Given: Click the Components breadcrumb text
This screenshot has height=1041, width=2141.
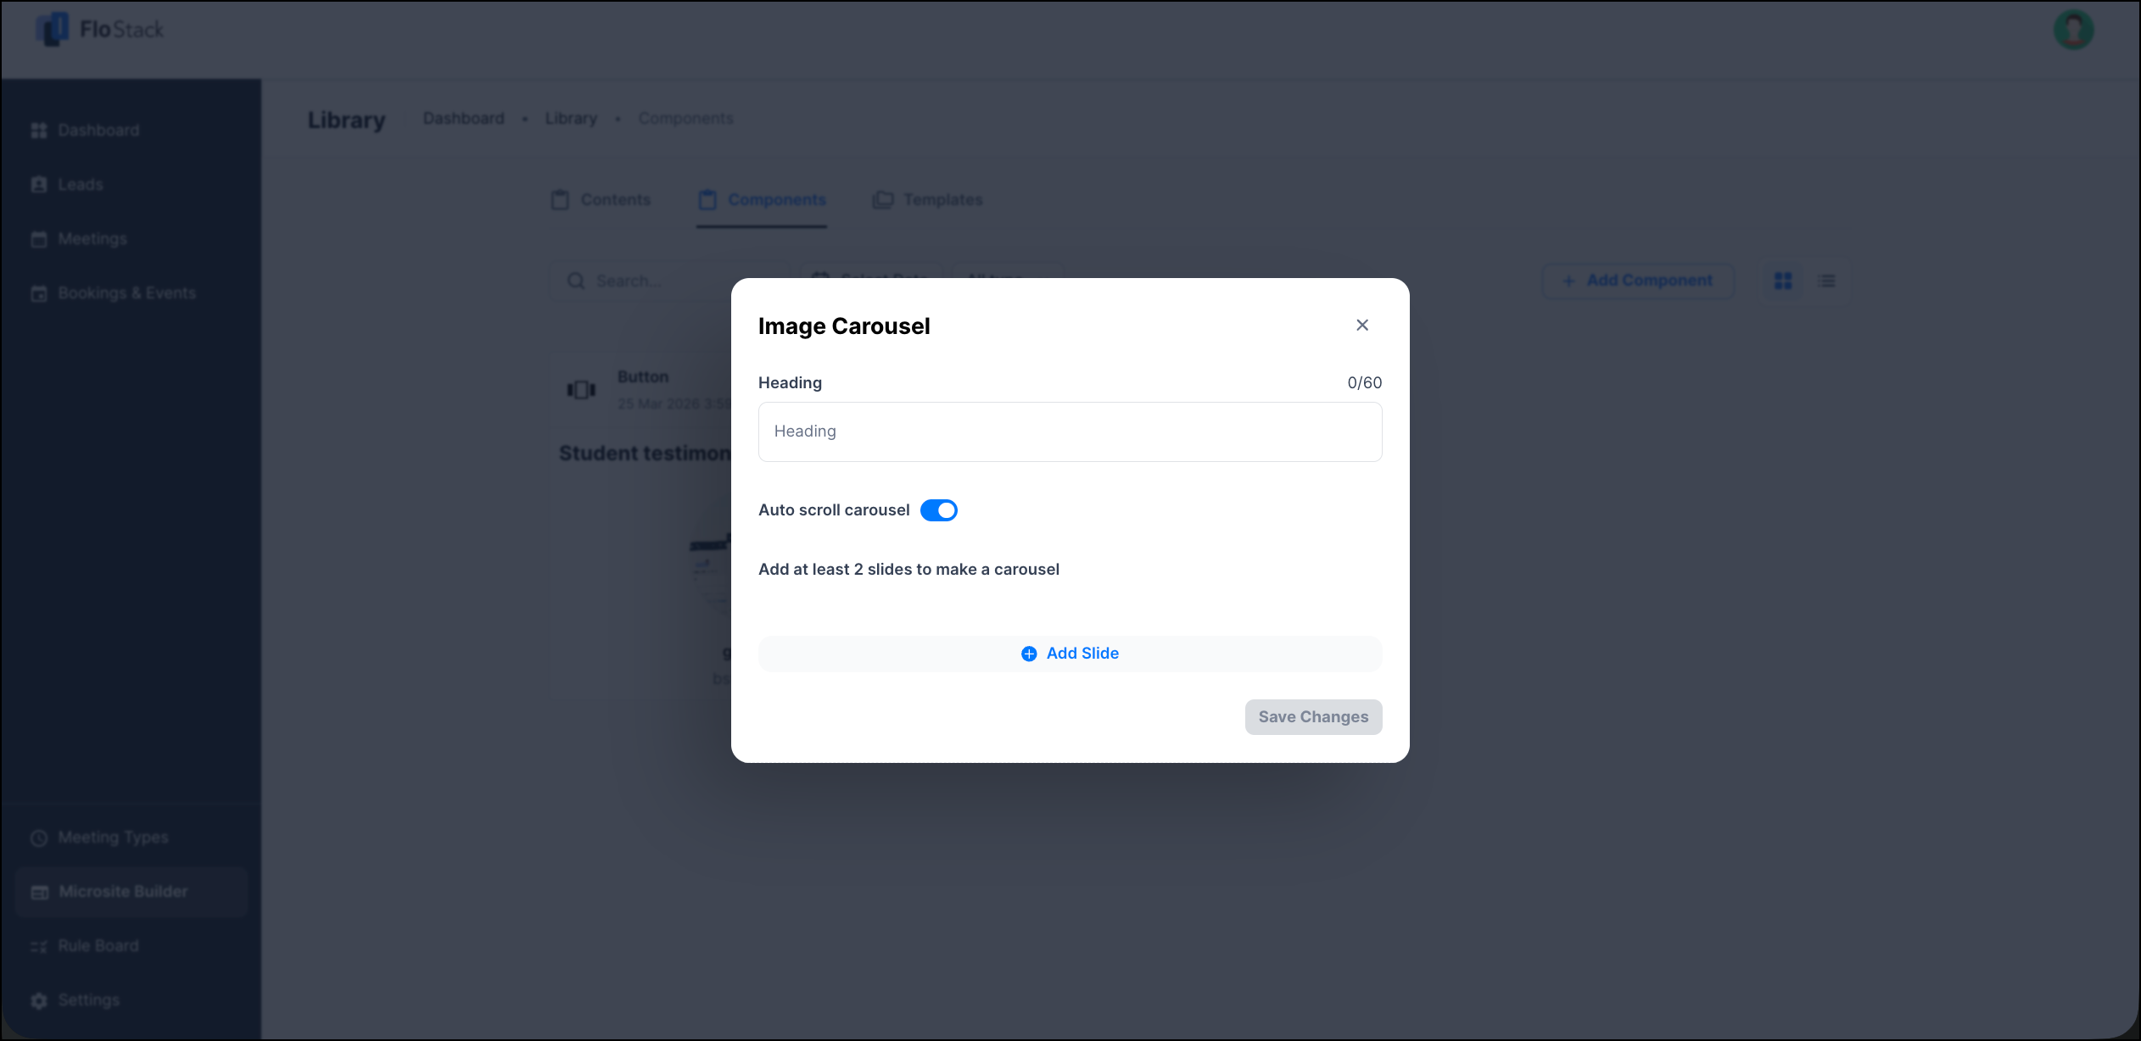Looking at the screenshot, I should [686, 119].
